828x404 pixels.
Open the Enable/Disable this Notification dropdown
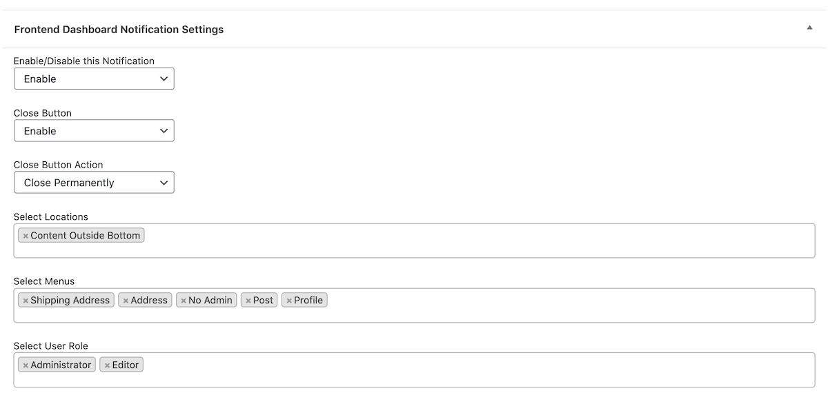coord(94,79)
